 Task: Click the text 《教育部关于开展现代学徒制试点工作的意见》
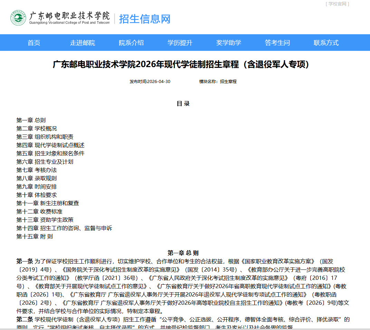92,286
